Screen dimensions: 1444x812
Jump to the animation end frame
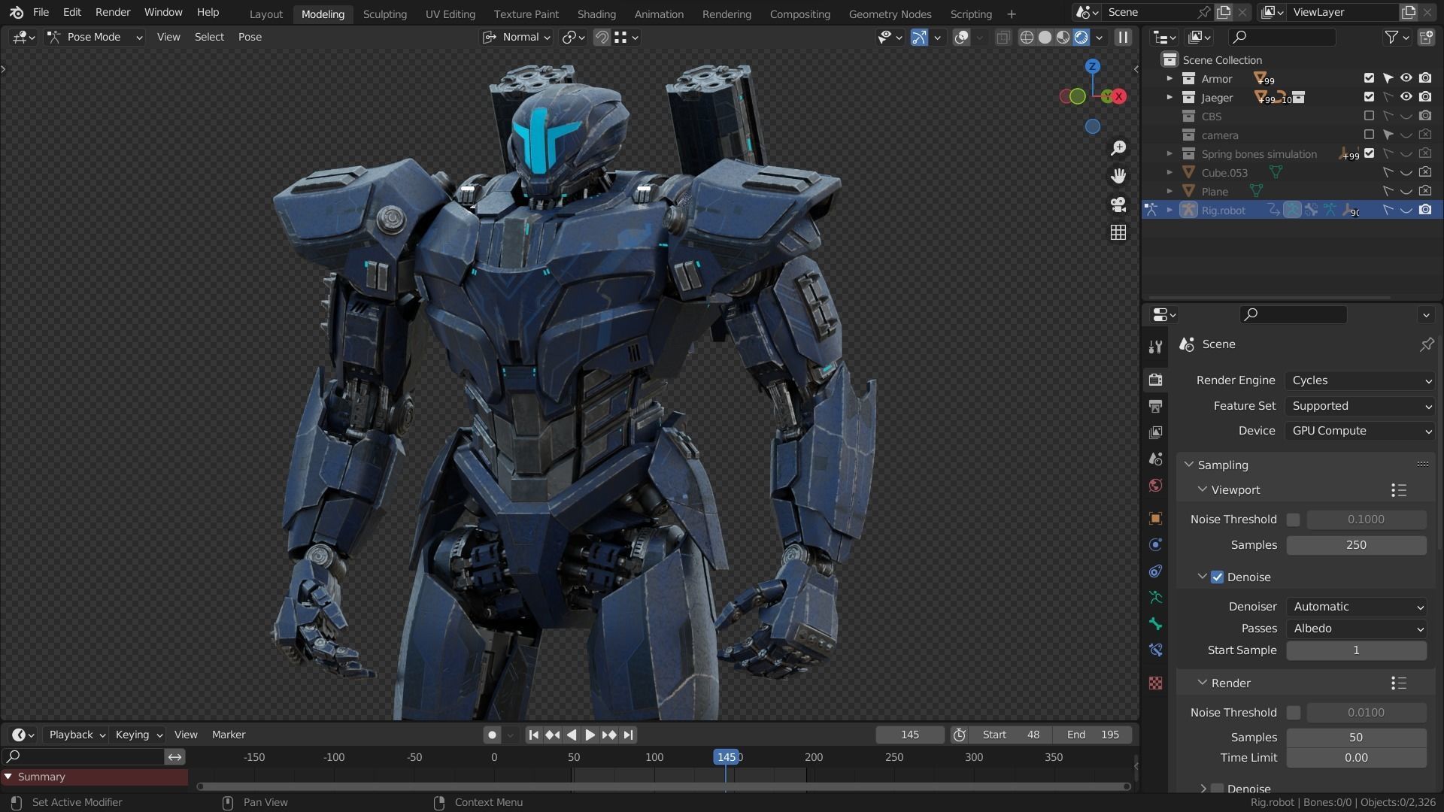pyautogui.click(x=629, y=735)
